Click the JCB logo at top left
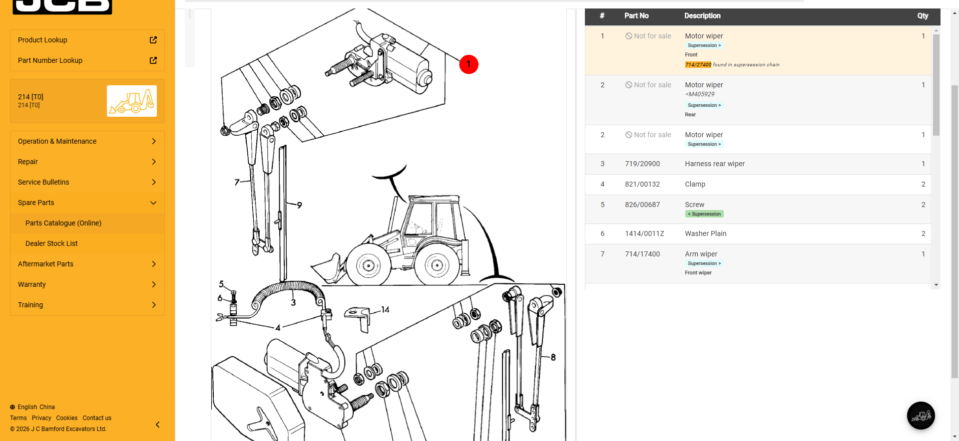Viewport: 959px width, 441px height. click(x=62, y=6)
